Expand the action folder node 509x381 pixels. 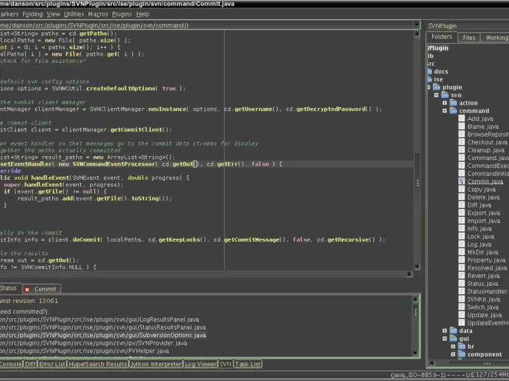[445, 103]
